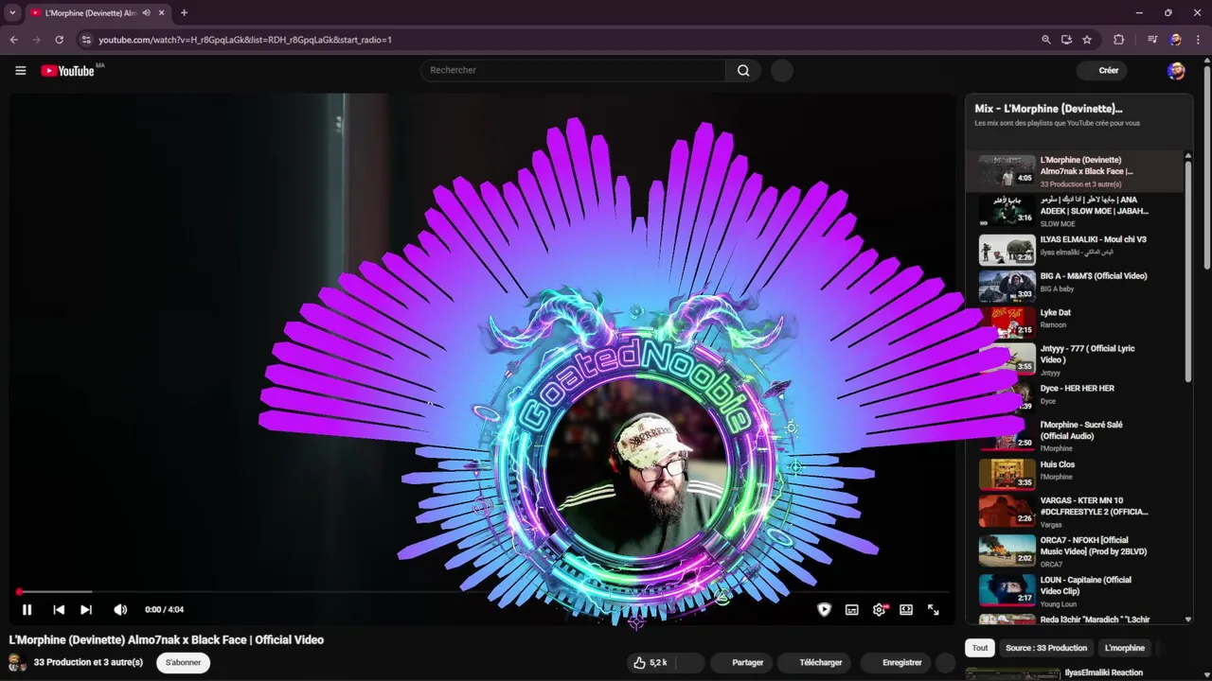
Task: Open a new browser tab
Action: pyautogui.click(x=184, y=12)
